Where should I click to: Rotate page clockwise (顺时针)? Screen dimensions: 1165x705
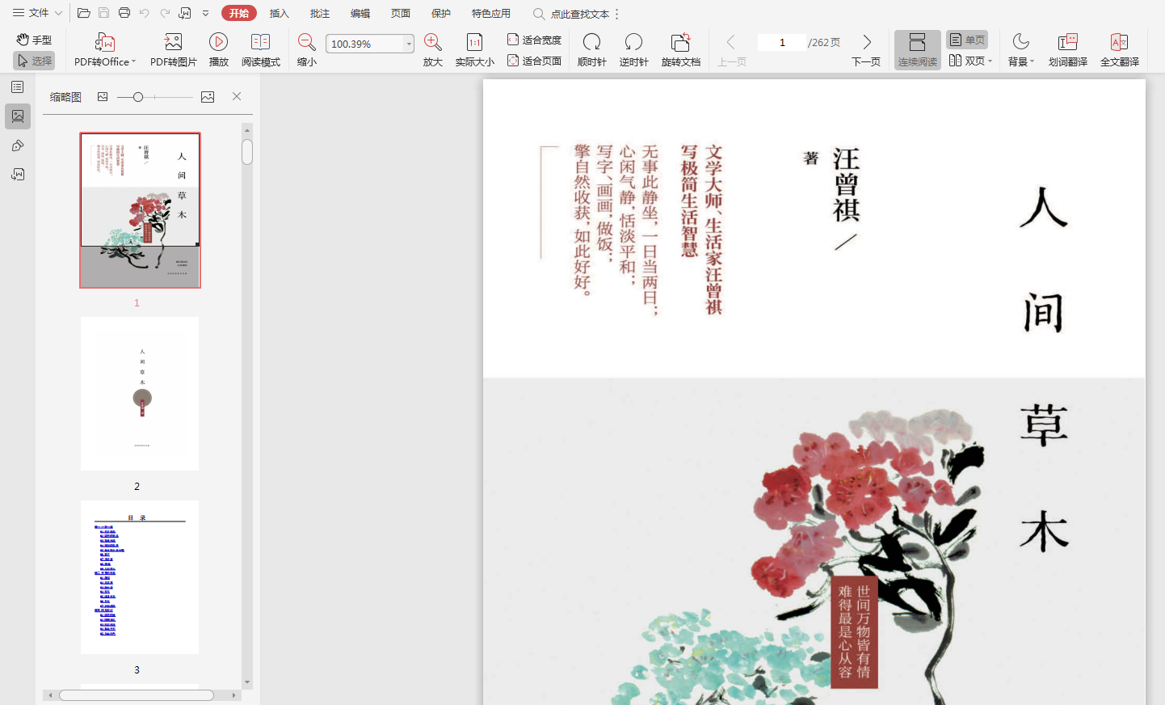coord(591,42)
